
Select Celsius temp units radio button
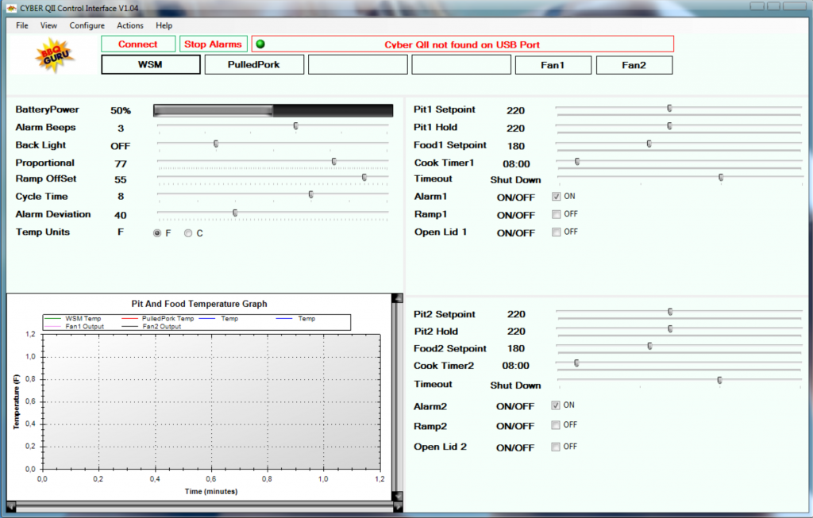pos(188,233)
